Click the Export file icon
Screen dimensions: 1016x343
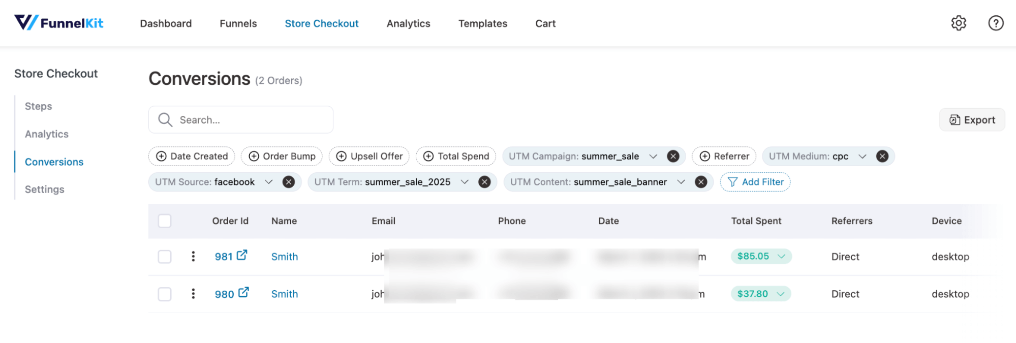(x=955, y=120)
